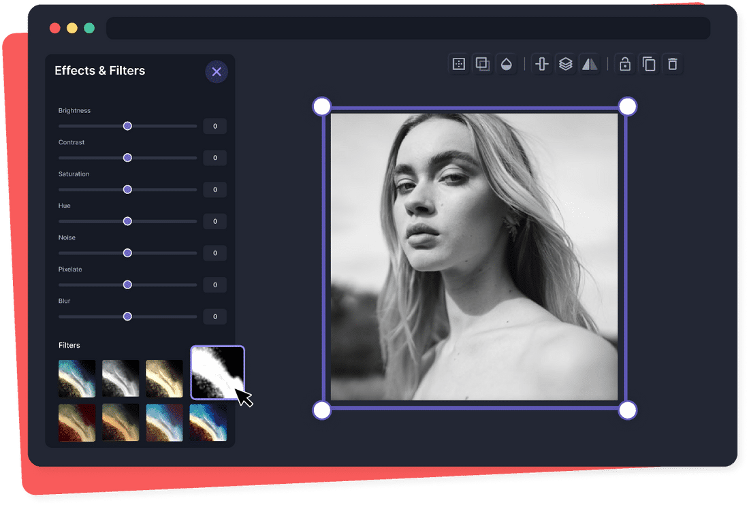Click the top-right resize handle of image
749x507 pixels.
point(628,106)
